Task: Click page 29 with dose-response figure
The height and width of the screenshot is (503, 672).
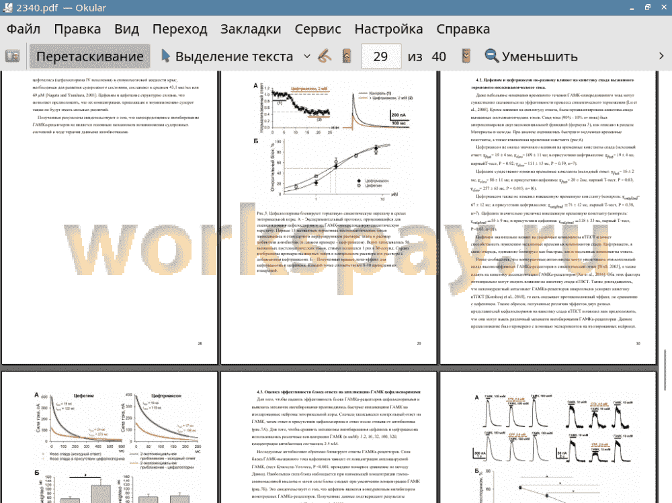Action: coord(329,217)
